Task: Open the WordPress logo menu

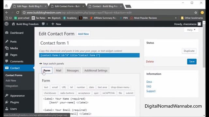Action: click(x=7, y=24)
